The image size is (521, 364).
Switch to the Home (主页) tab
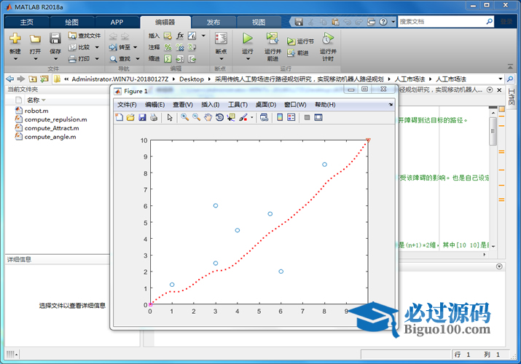[26, 23]
